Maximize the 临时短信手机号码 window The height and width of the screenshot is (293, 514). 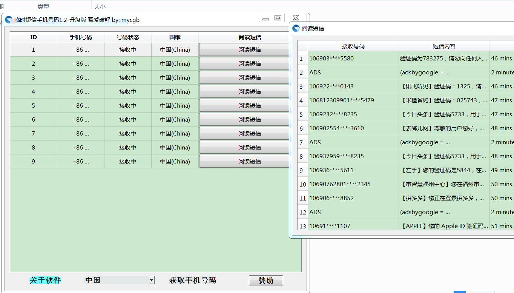click(278, 18)
